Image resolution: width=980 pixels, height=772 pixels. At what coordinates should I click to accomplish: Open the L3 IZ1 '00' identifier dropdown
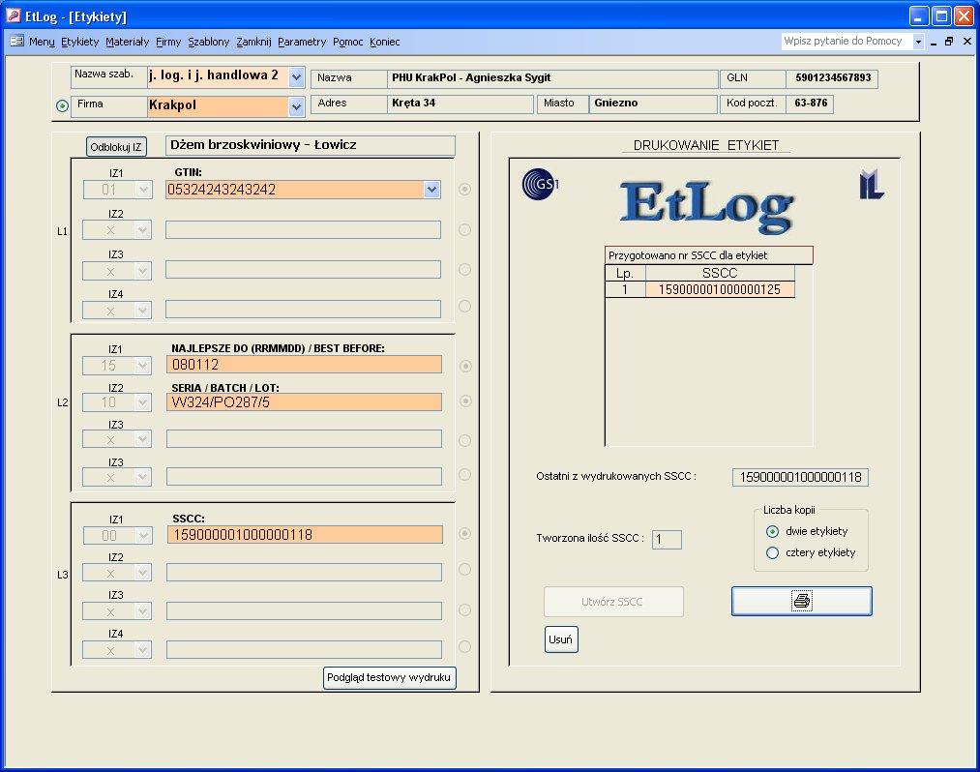tap(143, 535)
